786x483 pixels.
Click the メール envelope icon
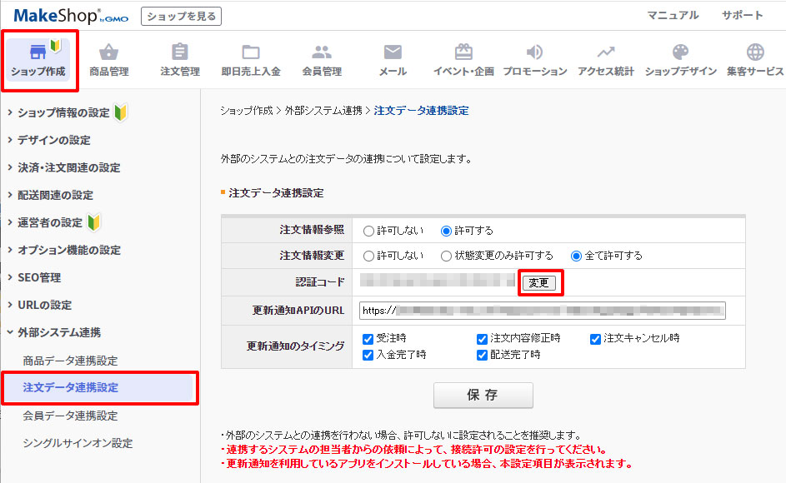tap(393, 52)
